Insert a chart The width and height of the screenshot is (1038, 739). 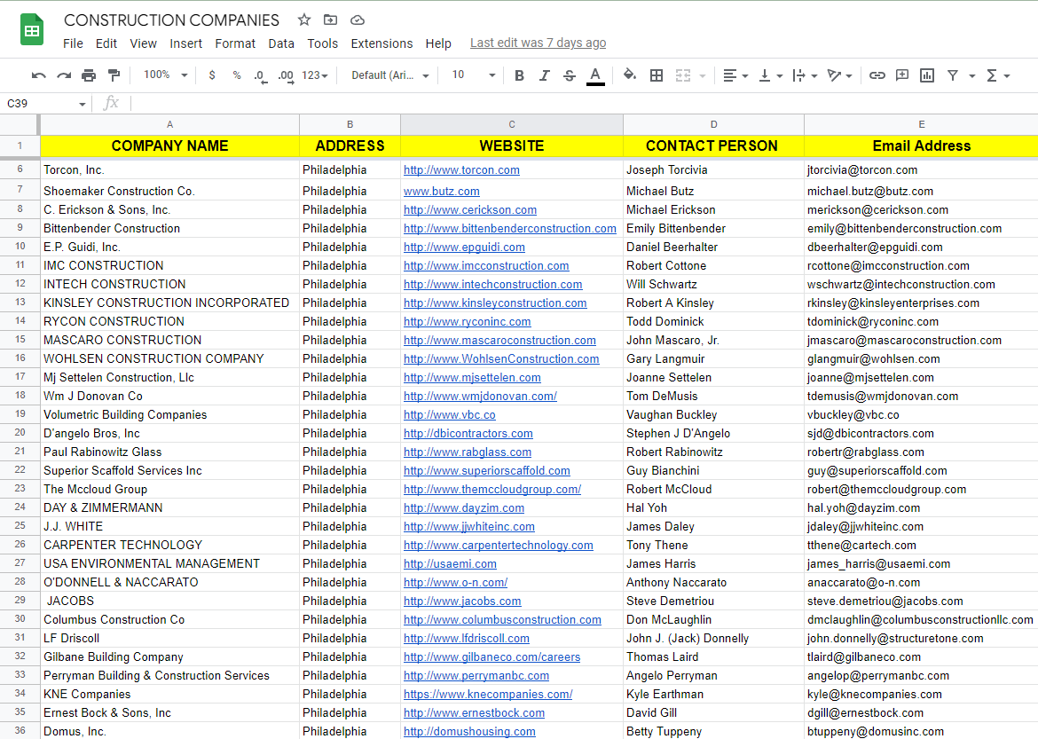point(927,75)
